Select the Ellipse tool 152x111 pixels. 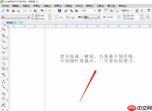click(3, 63)
